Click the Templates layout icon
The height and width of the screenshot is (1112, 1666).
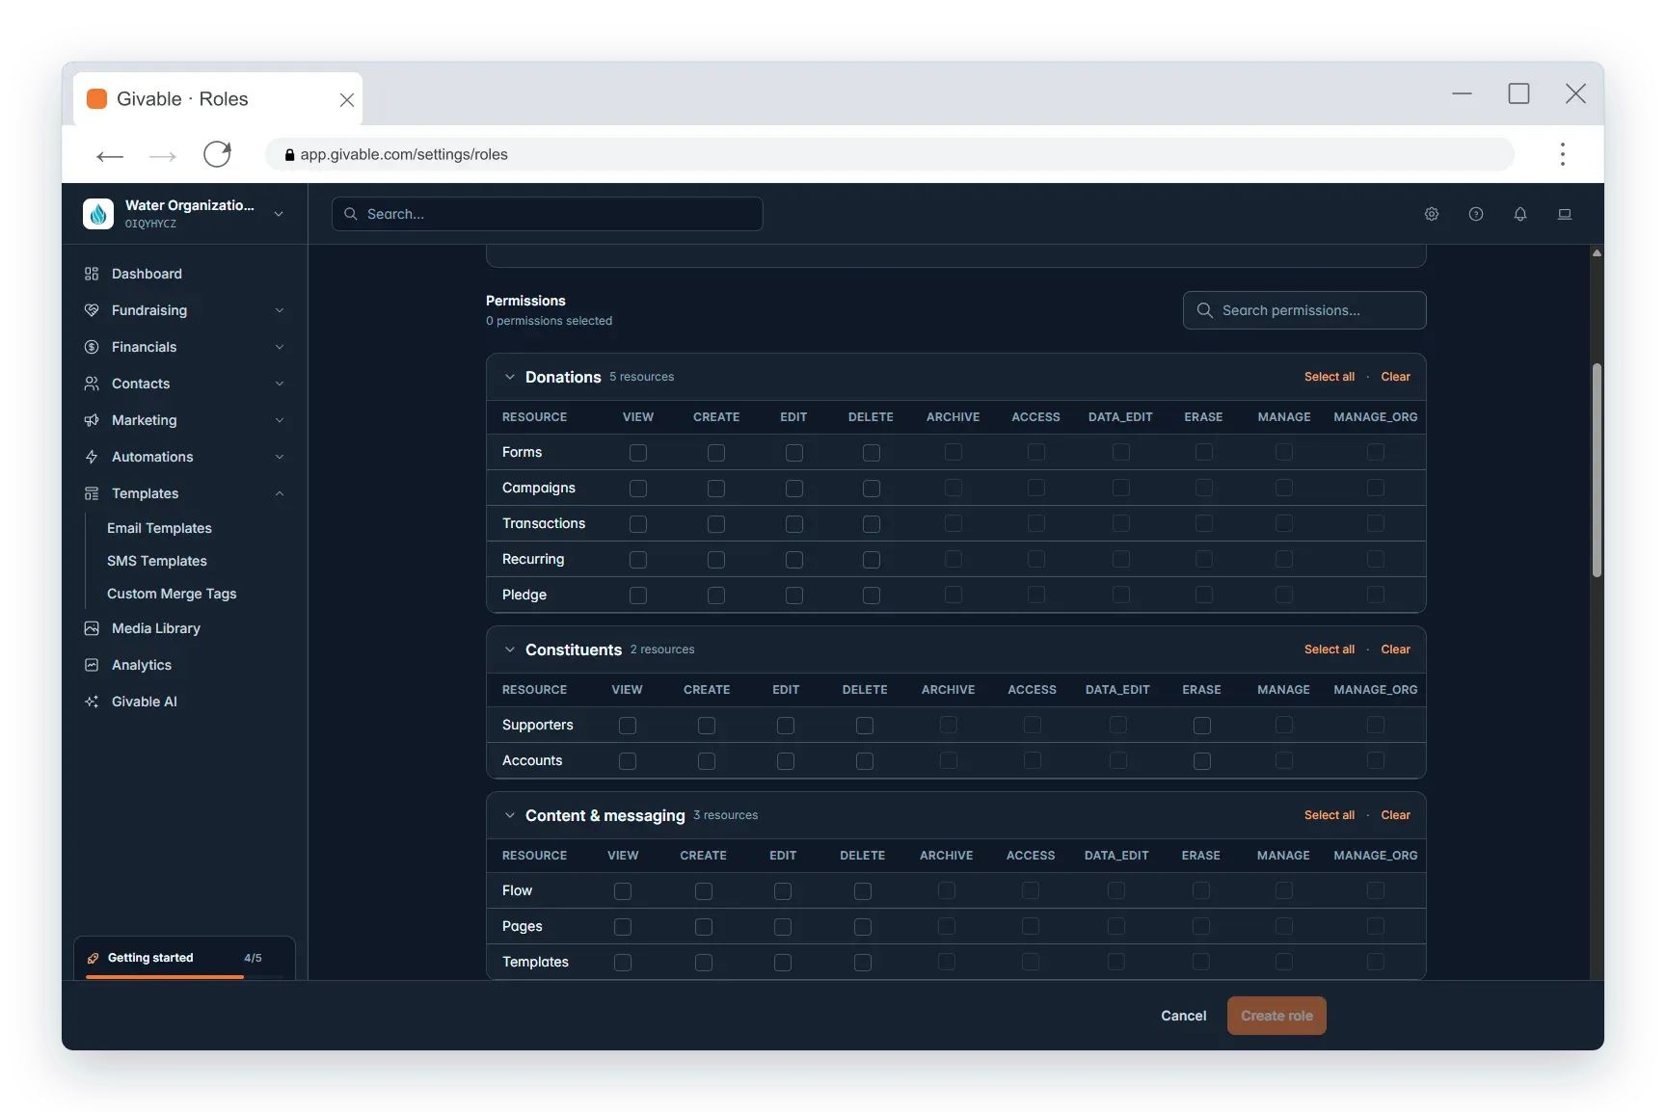92,493
